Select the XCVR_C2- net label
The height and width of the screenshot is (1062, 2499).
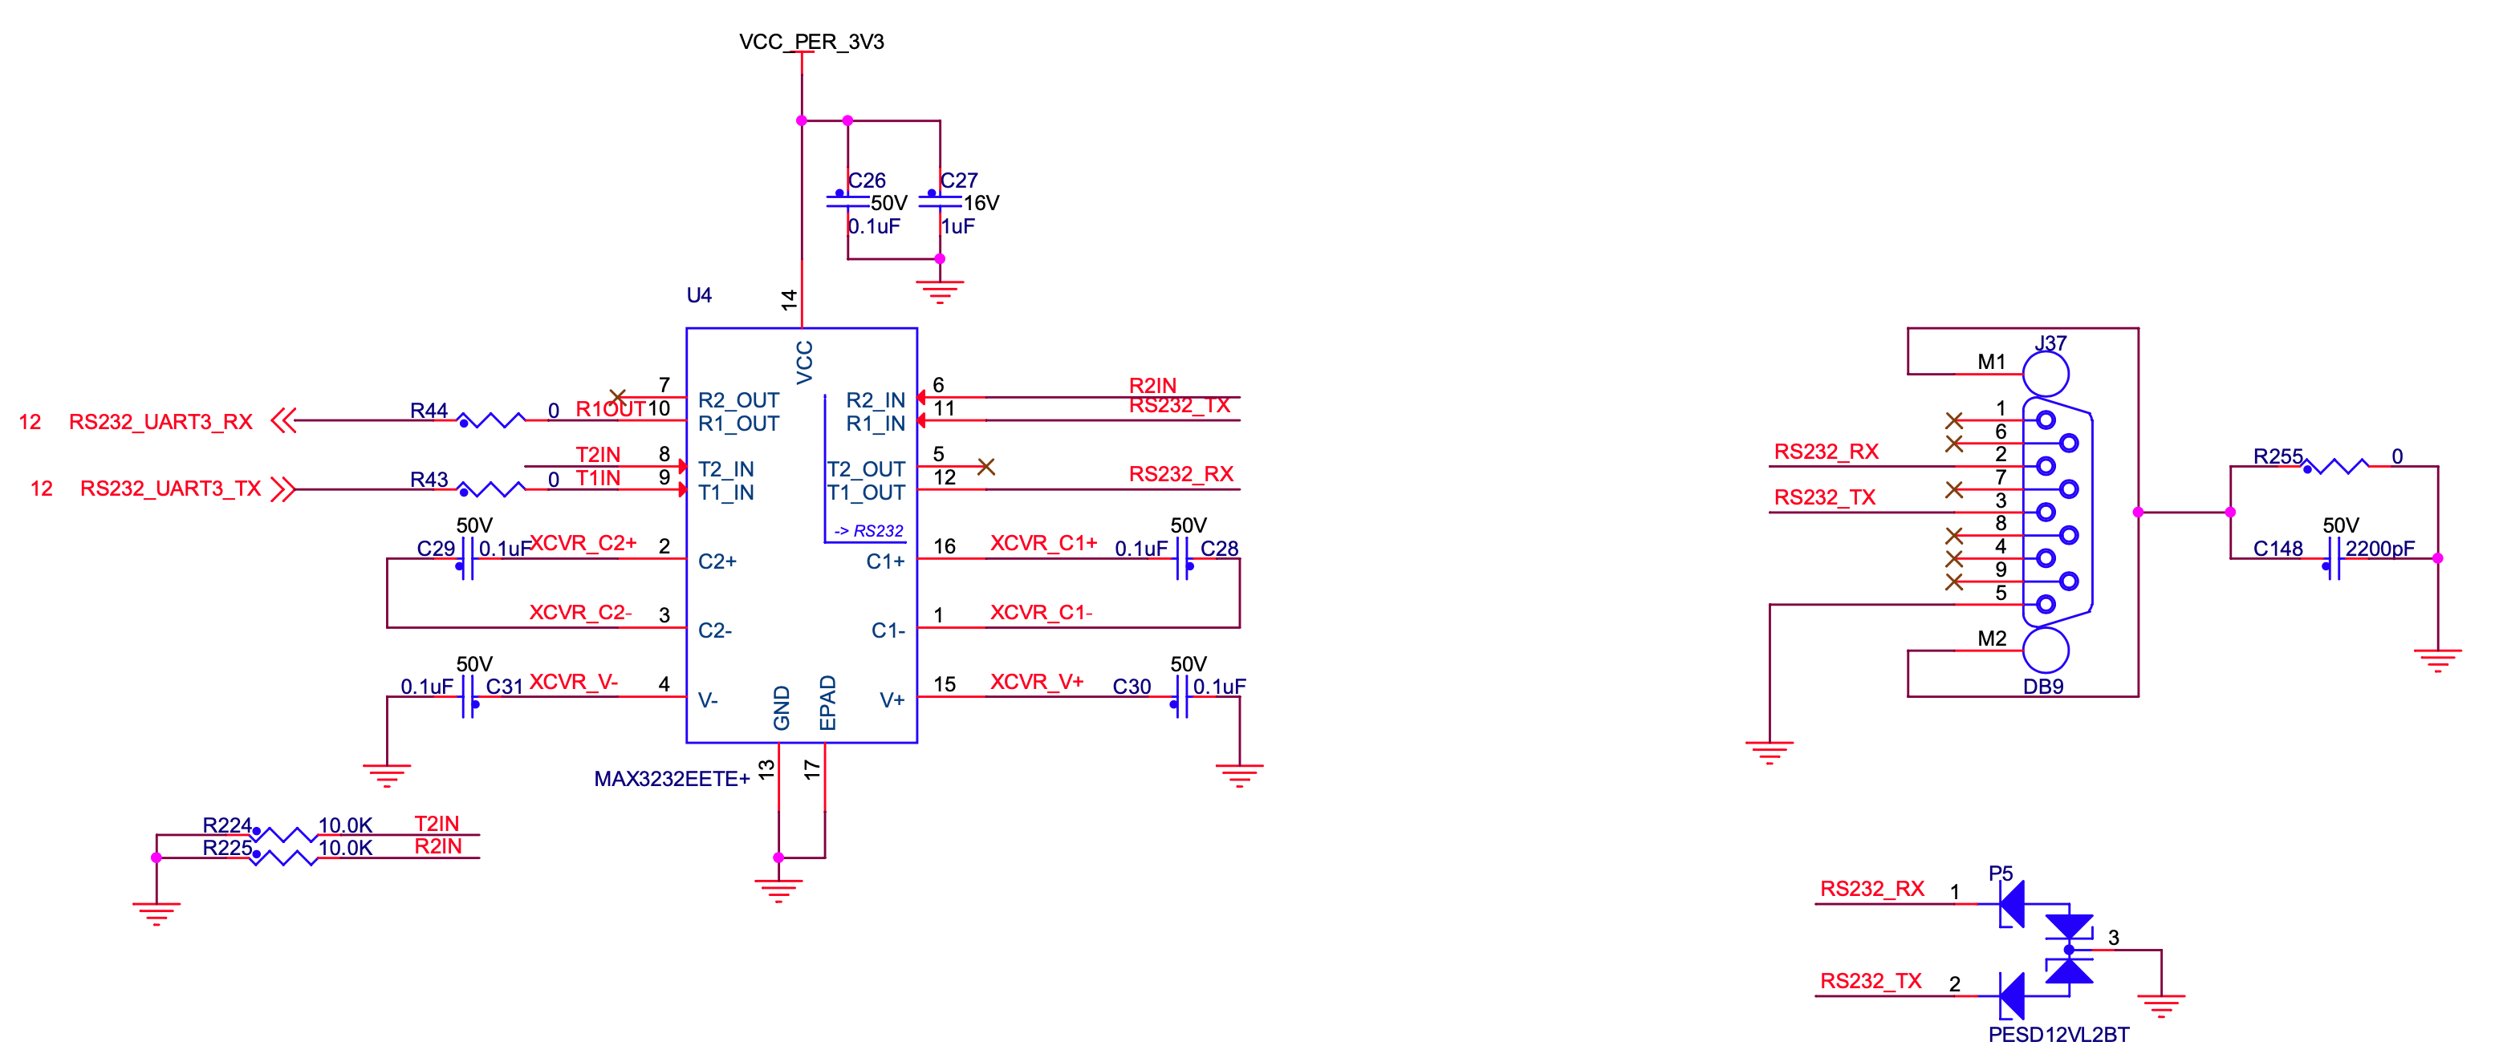click(x=580, y=613)
